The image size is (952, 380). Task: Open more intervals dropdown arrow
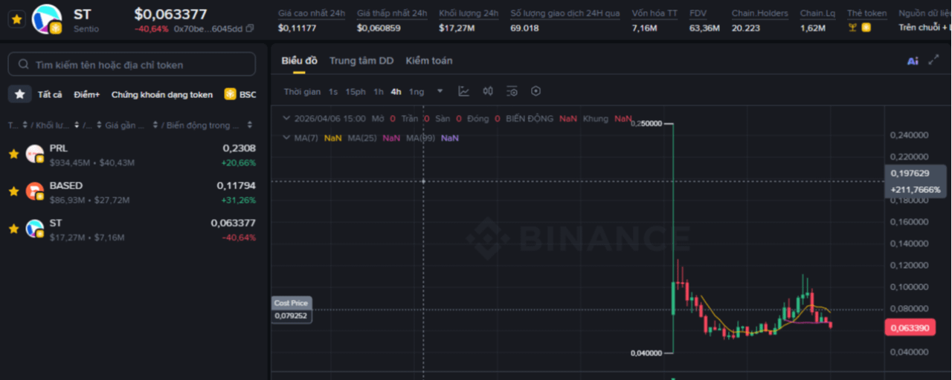tap(440, 91)
